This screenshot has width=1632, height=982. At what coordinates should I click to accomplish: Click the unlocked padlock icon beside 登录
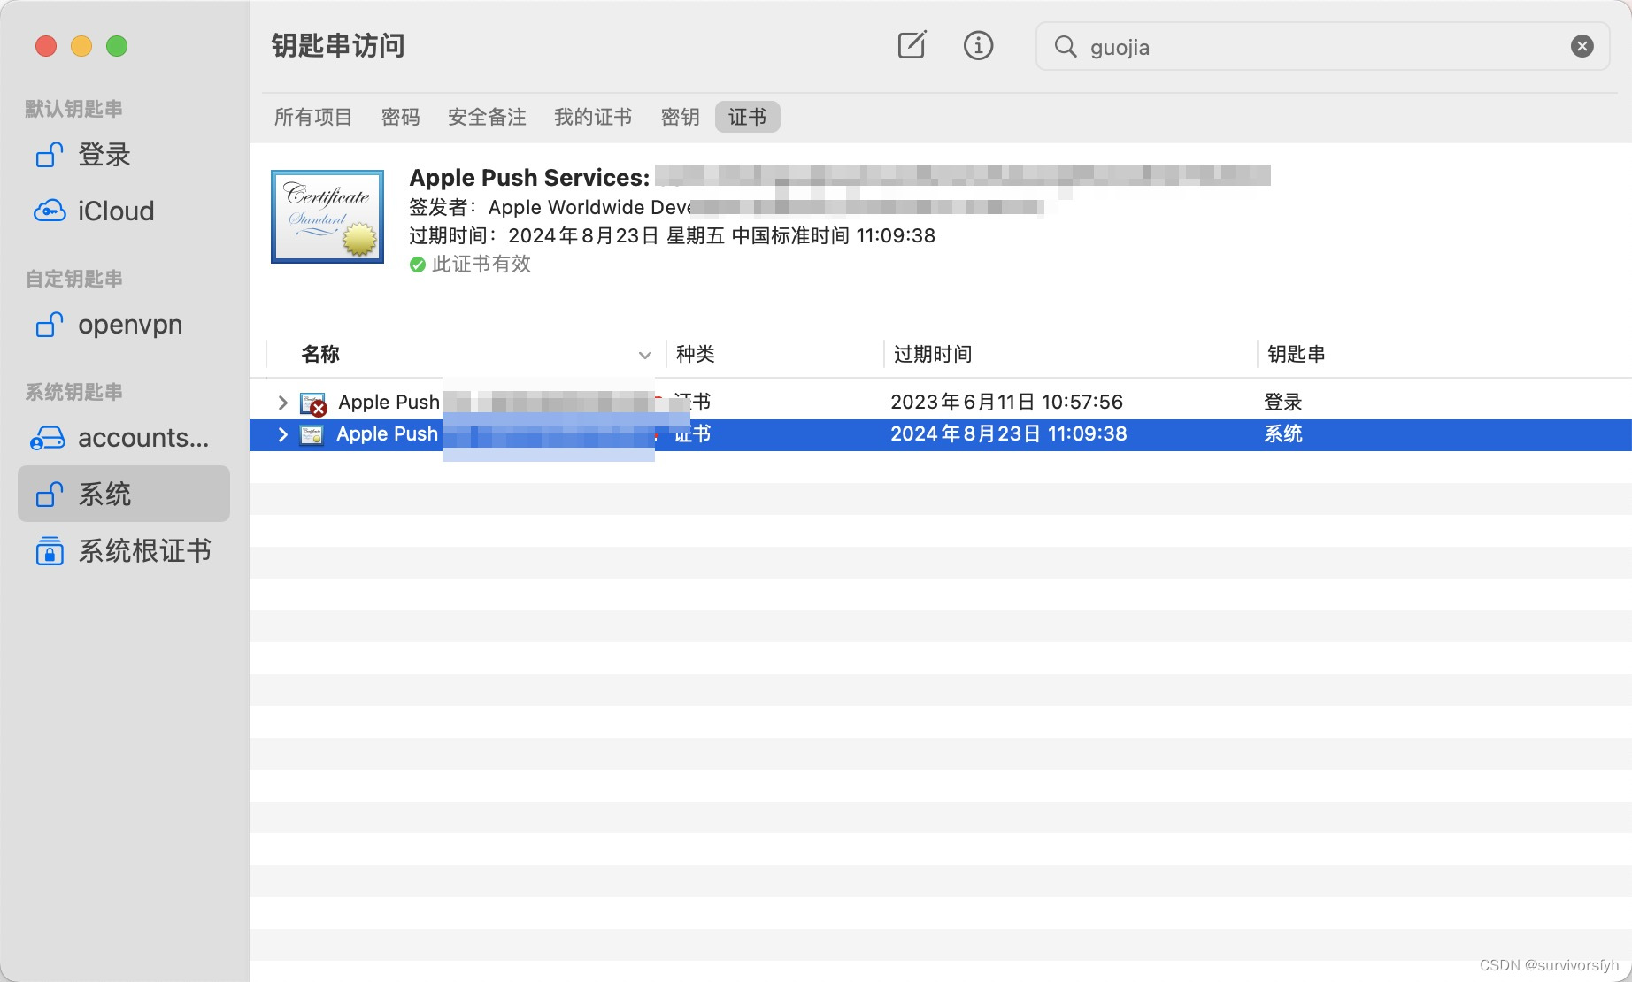point(49,155)
